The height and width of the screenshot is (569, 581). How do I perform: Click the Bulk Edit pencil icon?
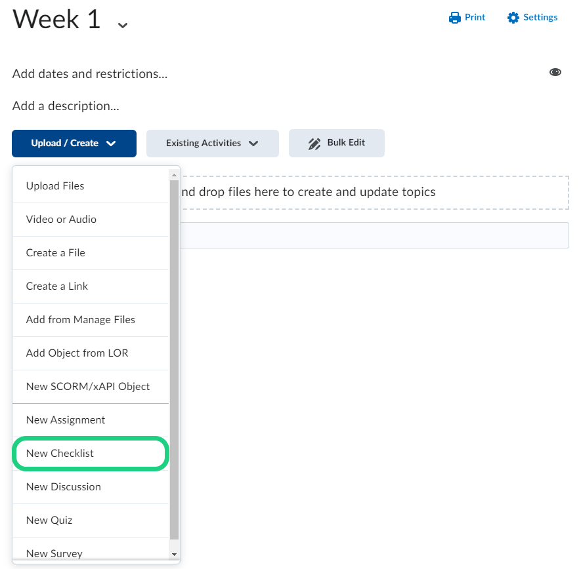(x=314, y=144)
